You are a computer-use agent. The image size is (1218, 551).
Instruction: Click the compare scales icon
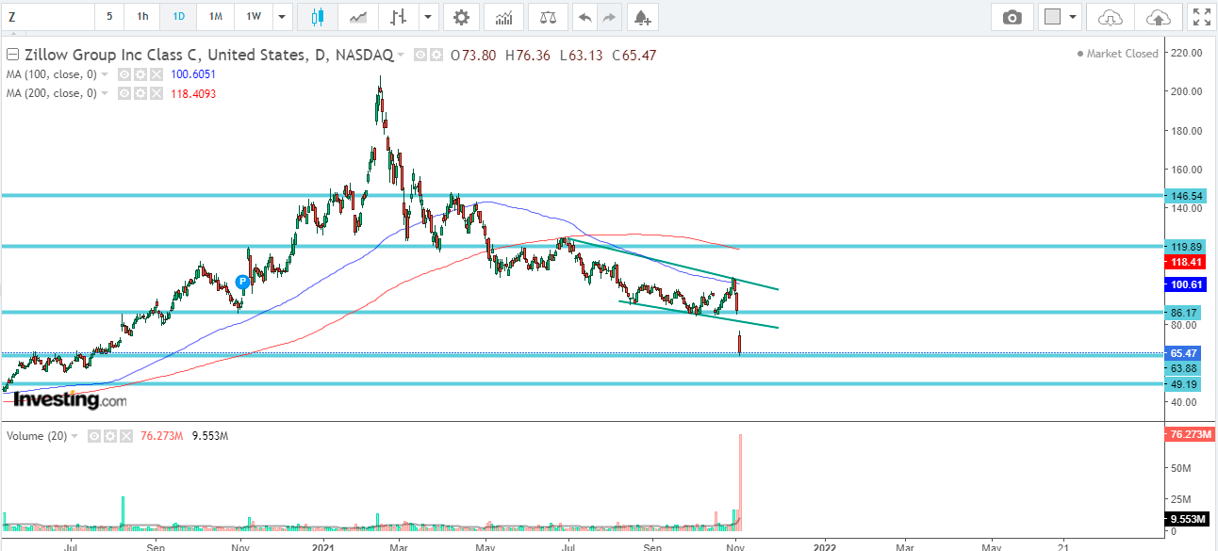548,16
